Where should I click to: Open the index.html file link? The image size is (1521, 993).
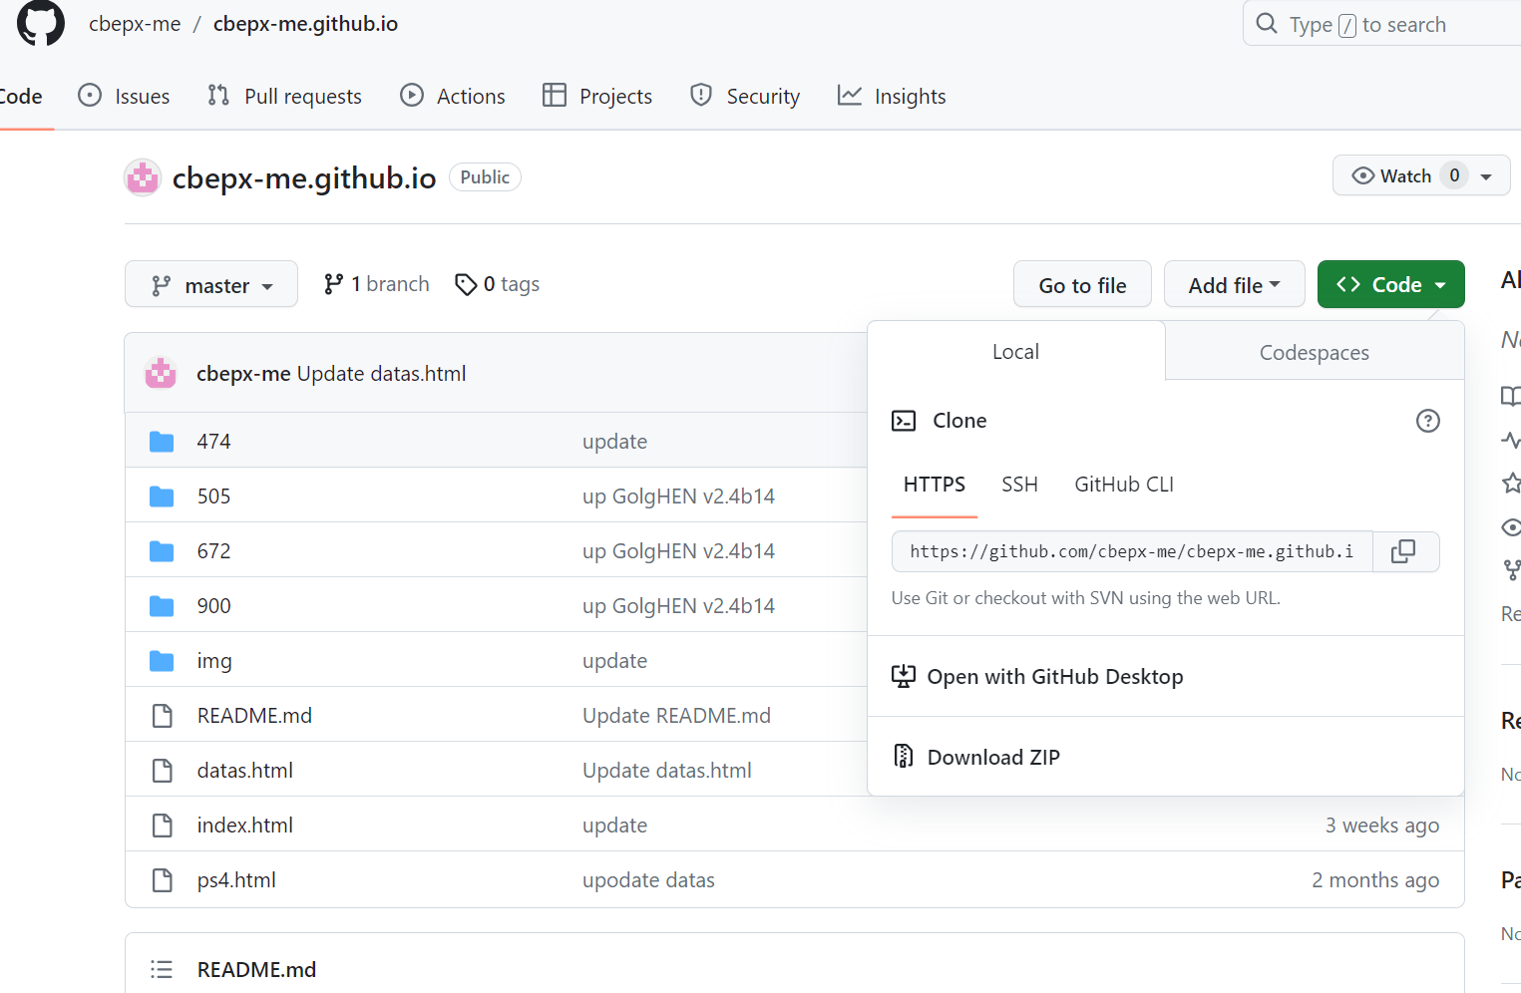point(245,826)
